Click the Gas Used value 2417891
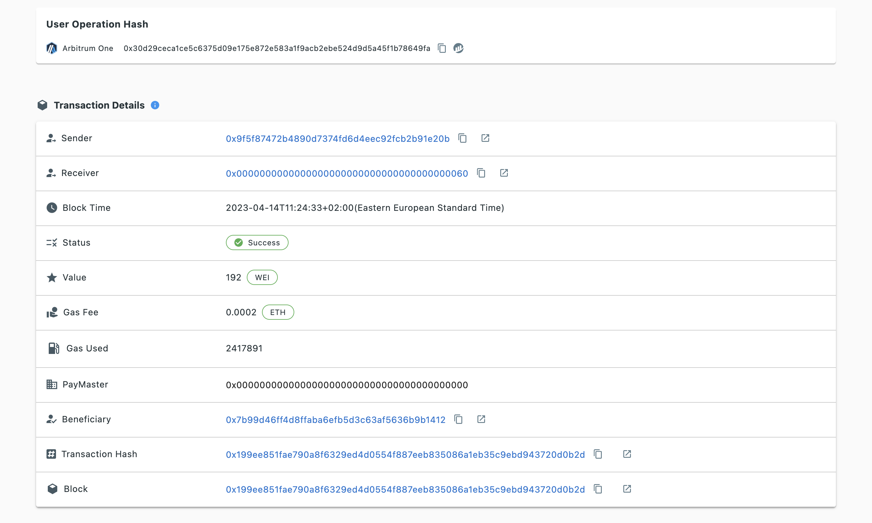Image resolution: width=872 pixels, height=523 pixels. click(x=244, y=349)
